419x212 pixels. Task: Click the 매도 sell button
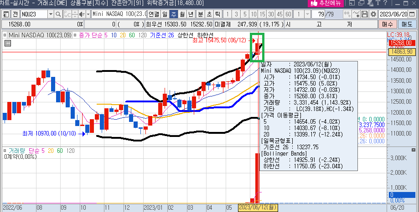tap(407, 24)
